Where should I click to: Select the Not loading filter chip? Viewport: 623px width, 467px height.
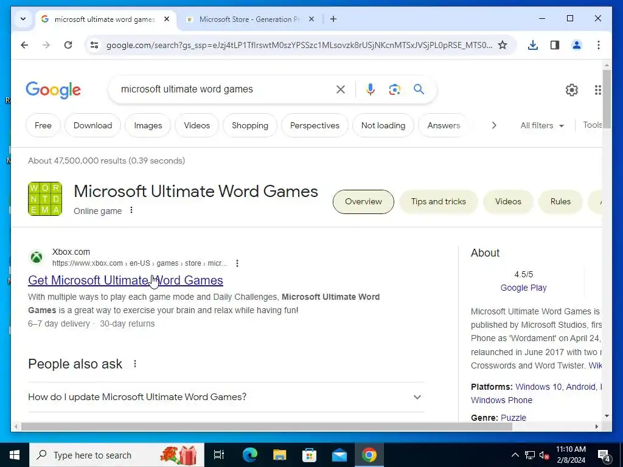click(x=383, y=125)
